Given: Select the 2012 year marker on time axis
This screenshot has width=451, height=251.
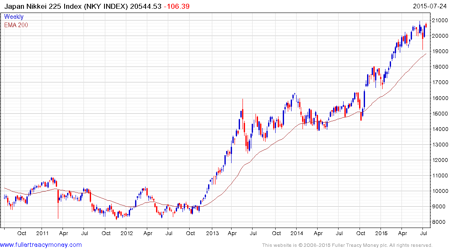Looking at the screenshot, I should click(126, 233).
